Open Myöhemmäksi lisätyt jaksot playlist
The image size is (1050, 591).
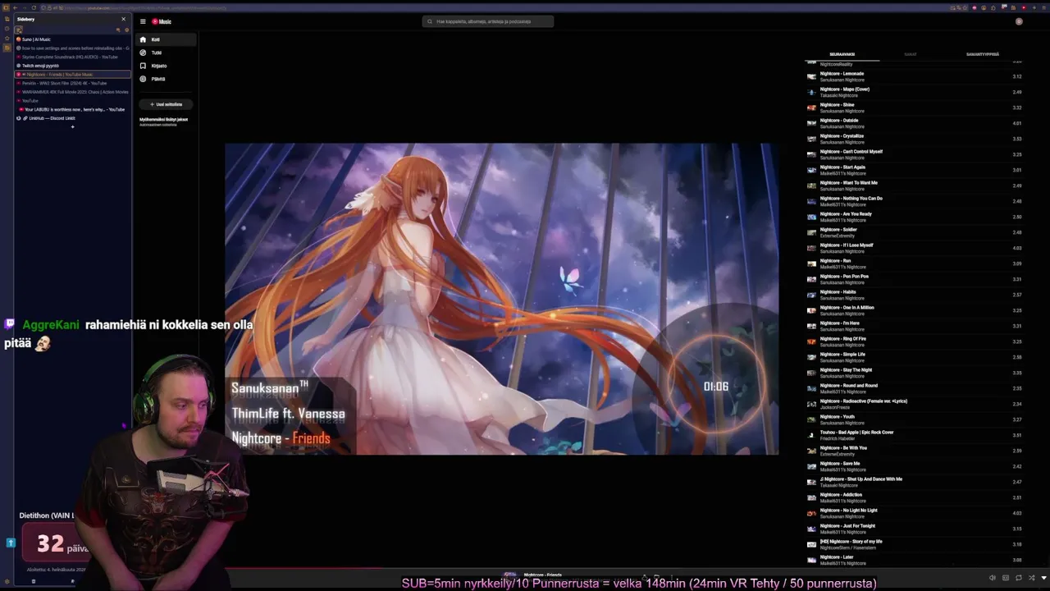164,121
